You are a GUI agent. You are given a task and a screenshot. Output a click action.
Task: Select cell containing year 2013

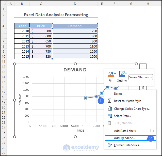pyautogui.click(x=22, y=46)
